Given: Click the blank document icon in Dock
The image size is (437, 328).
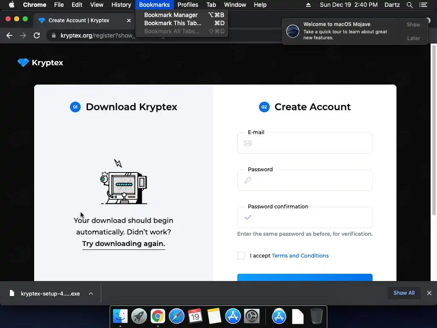Looking at the screenshot, I should [x=297, y=316].
